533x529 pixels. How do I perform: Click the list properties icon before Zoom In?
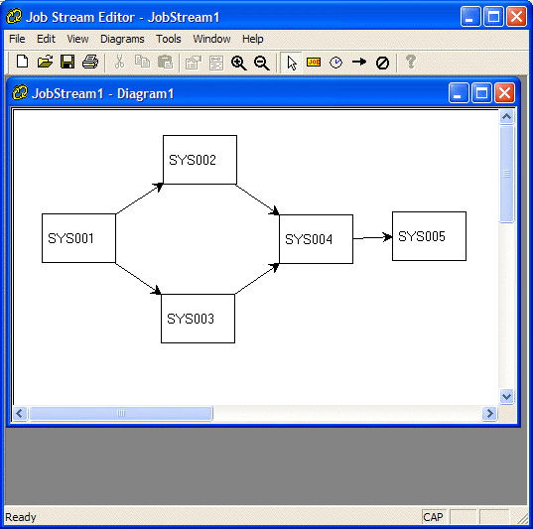[x=216, y=63]
